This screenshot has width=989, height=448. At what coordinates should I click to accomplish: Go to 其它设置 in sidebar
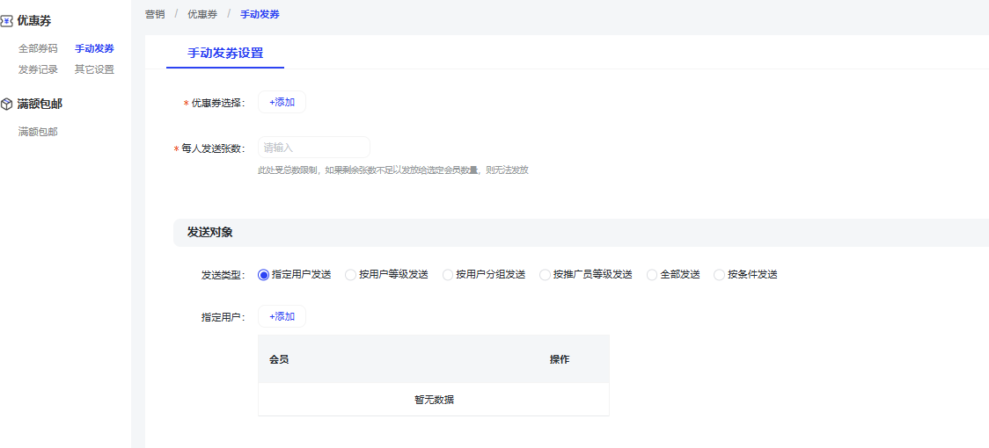click(94, 69)
